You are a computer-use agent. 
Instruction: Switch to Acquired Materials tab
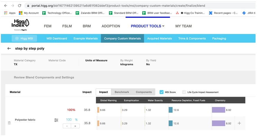click(159, 38)
